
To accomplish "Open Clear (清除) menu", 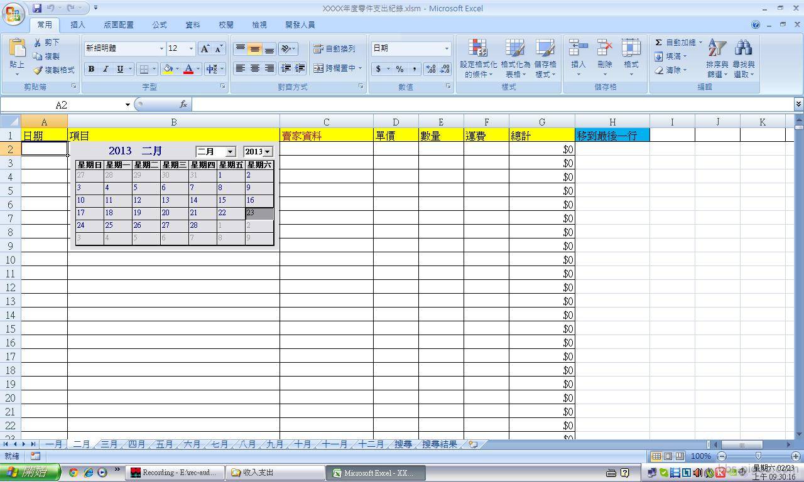I will pyautogui.click(x=671, y=70).
